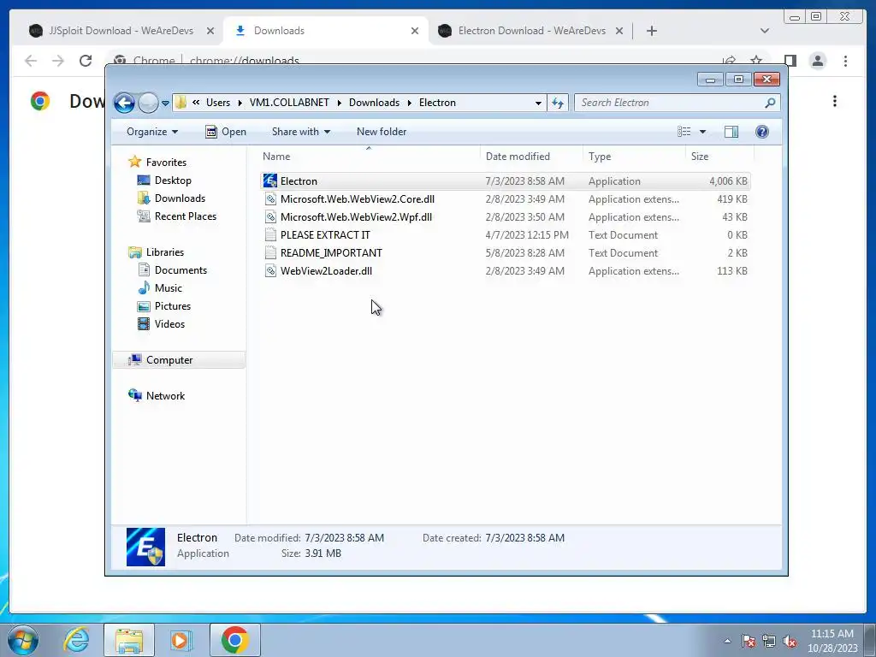The image size is (876, 657).
Task: Open the Windows Start button
Action: pyautogui.click(x=23, y=640)
